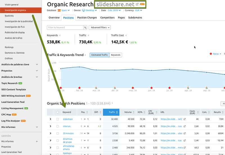
Task: Sort by KD% column arrows
Action: (144, 112)
